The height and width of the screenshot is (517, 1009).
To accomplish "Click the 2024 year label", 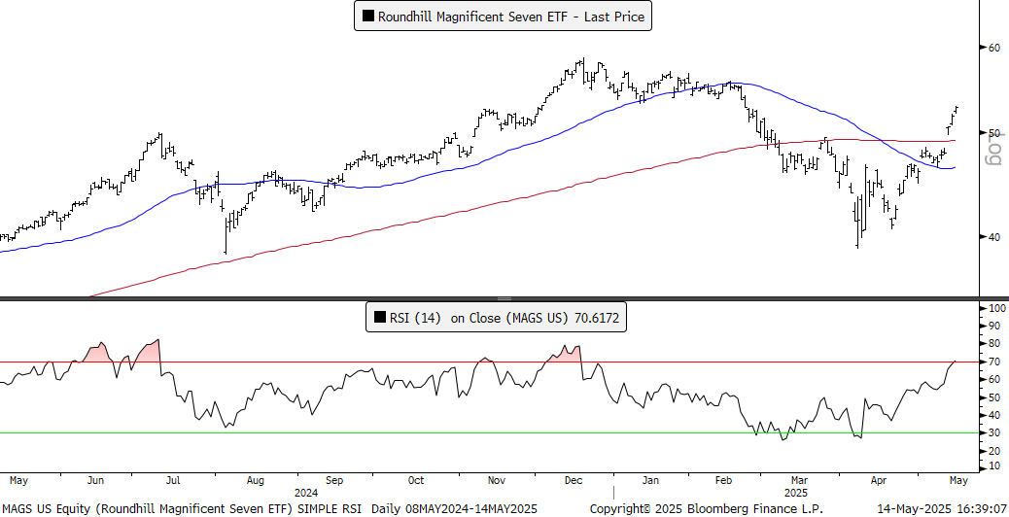I will point(305,494).
